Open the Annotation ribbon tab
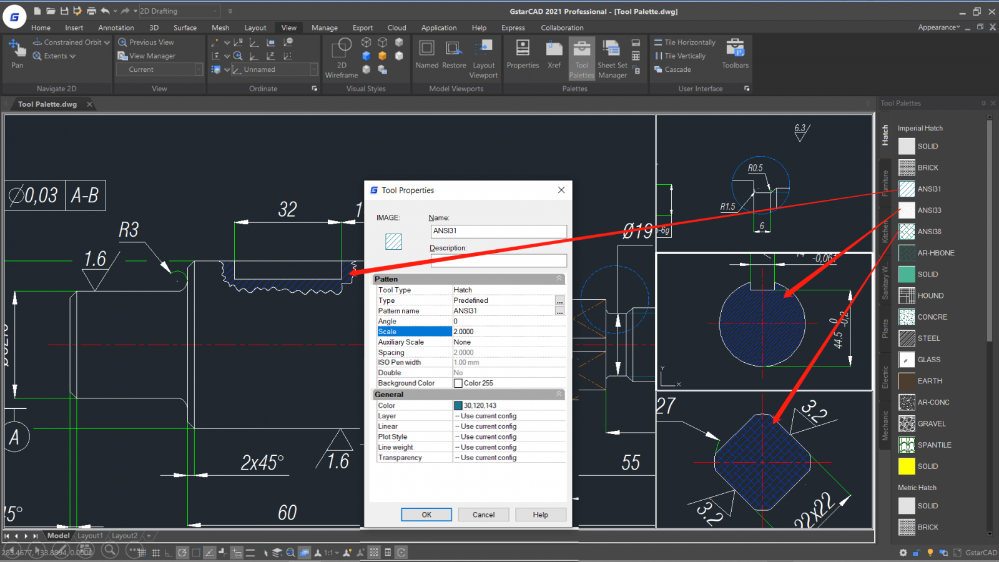The height and width of the screenshot is (562, 999). 116,28
